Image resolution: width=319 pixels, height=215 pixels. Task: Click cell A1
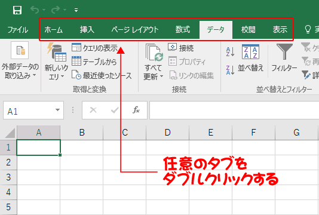(38, 148)
